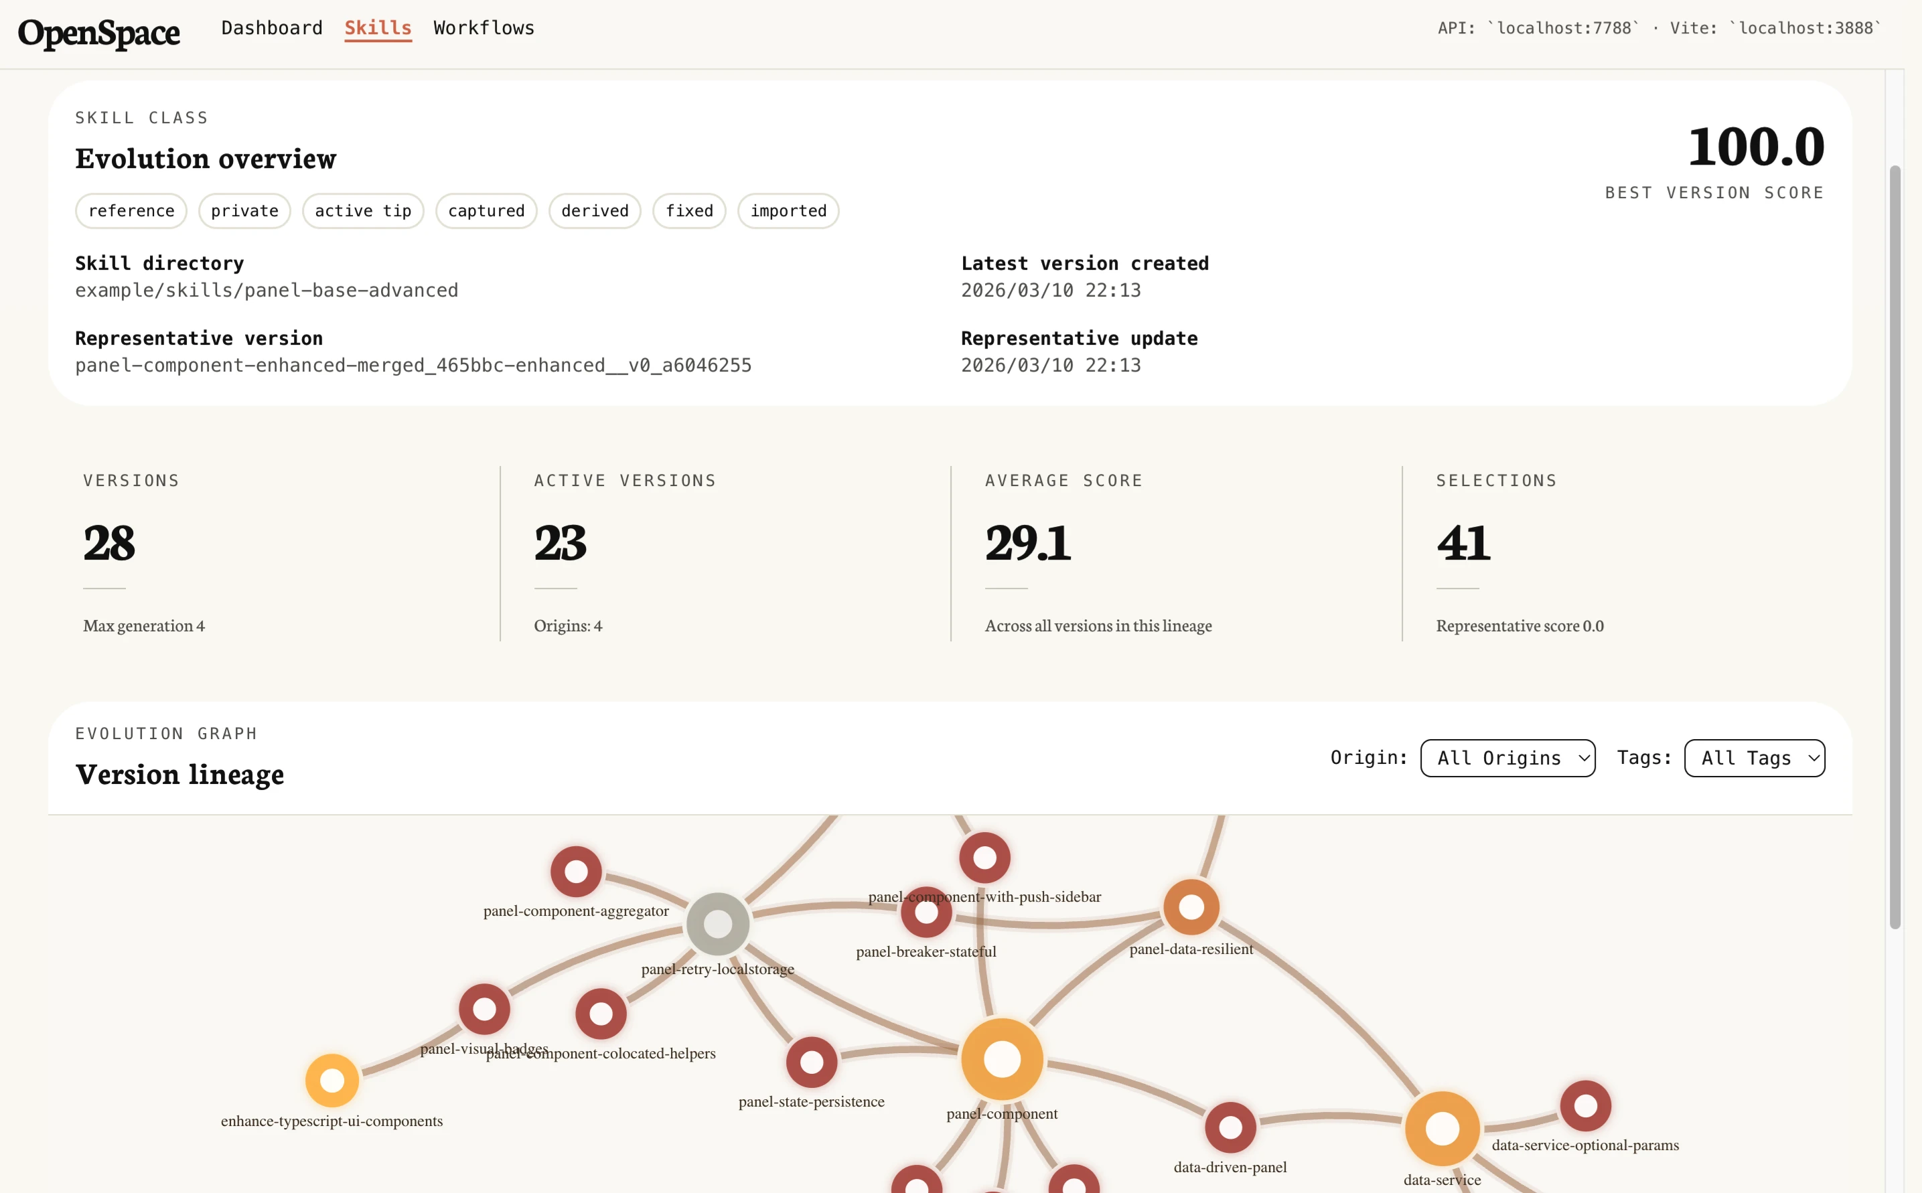Screen dimensions: 1922x1193
Task: Click the Active Versions count 23
Action: point(561,543)
